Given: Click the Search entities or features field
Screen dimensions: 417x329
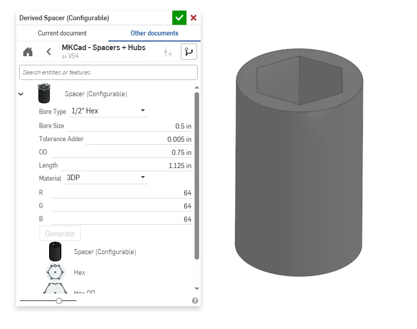Looking at the screenshot, I should pyautogui.click(x=108, y=72).
